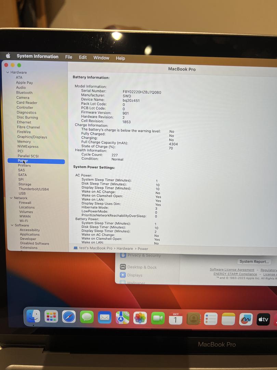Select Storage in the sidebar

[x=25, y=184]
